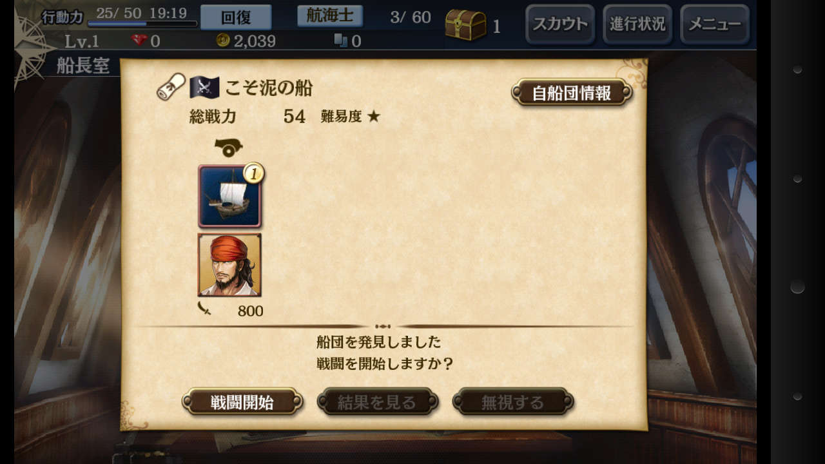Tap the cannon icon above the ship
Image resolution: width=825 pixels, height=464 pixels.
[x=228, y=148]
